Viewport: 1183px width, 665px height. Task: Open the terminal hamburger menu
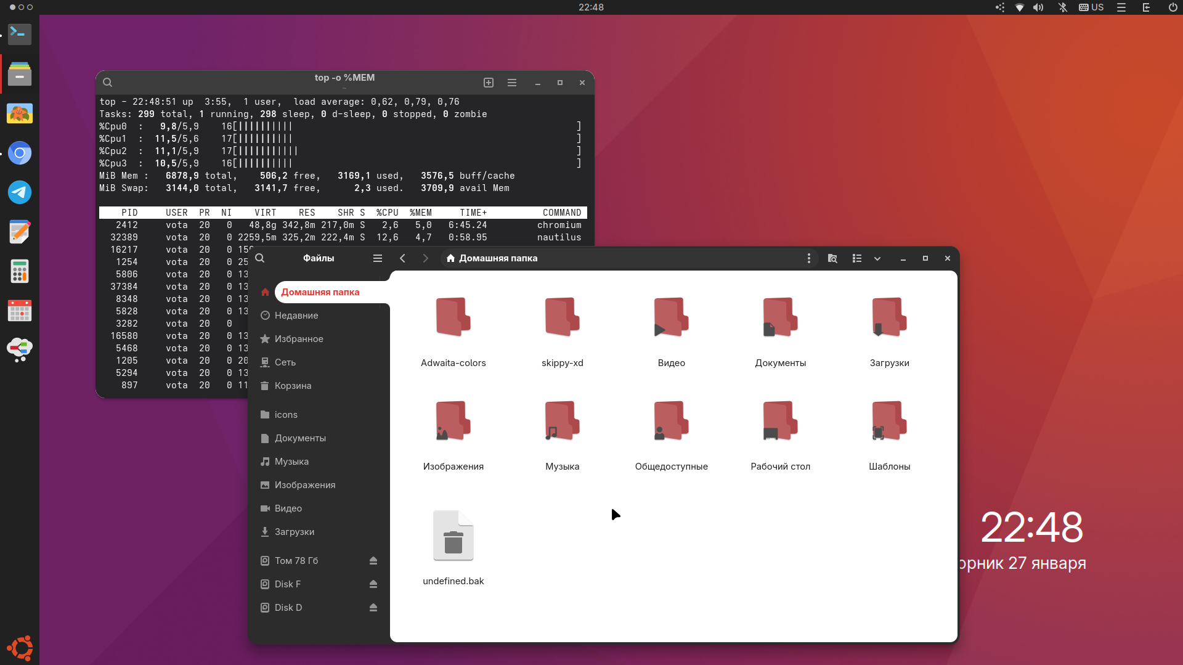512,83
